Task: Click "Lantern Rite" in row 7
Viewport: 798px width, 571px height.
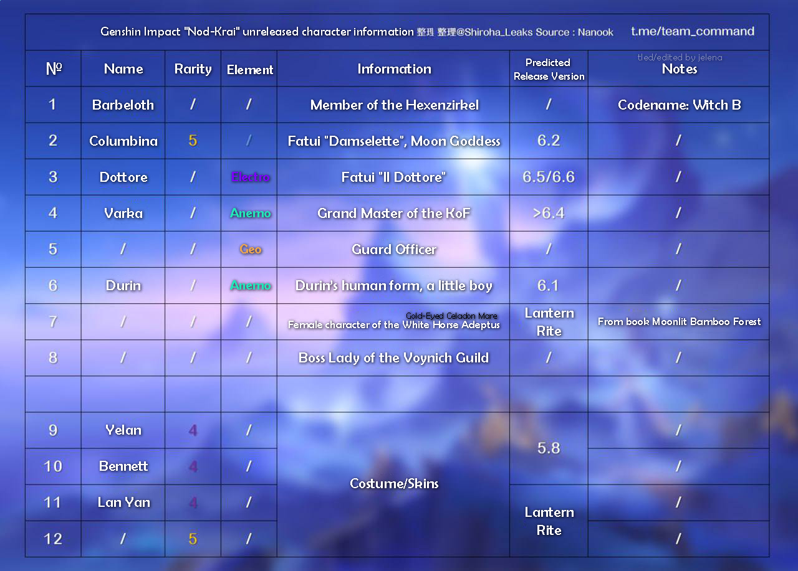Action: (x=549, y=321)
